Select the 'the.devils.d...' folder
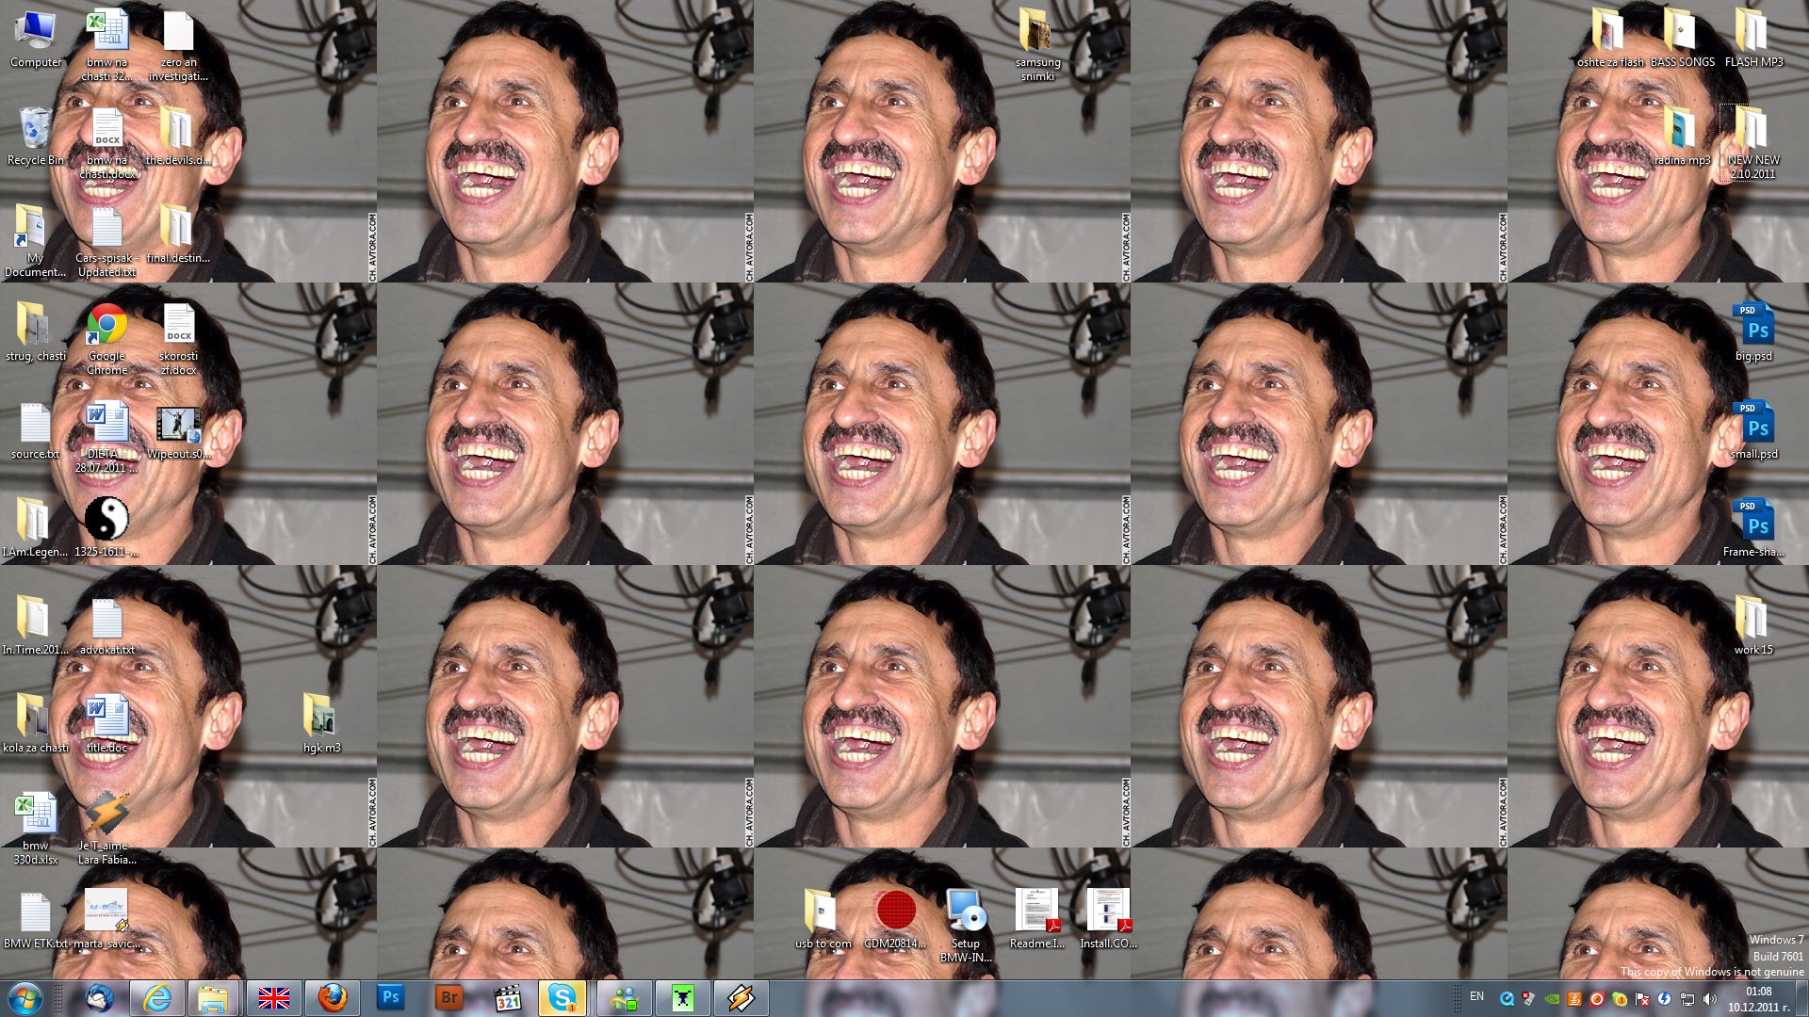This screenshot has height=1017, width=1809. (x=177, y=137)
